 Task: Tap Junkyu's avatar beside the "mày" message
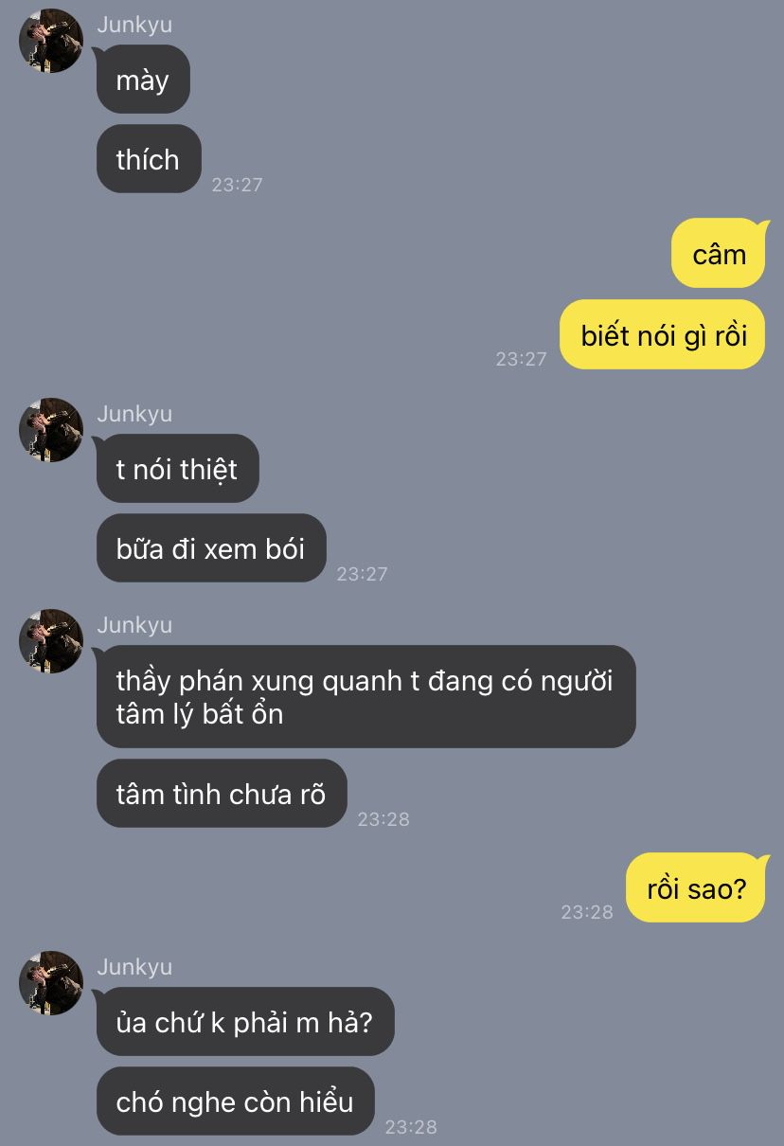tap(51, 41)
